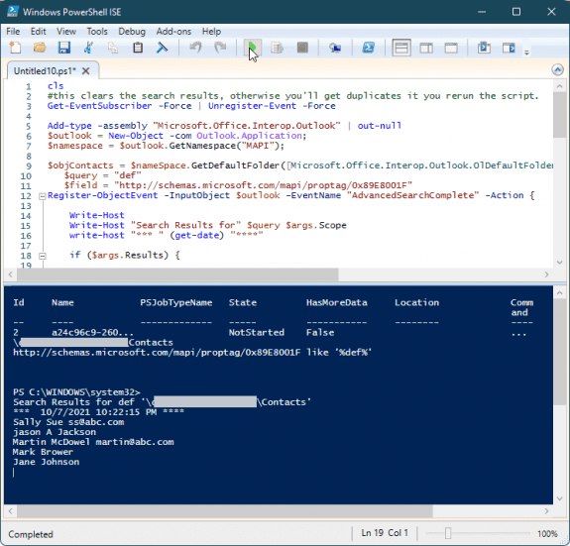570x546 pixels.
Task: Click console scroll right arrow
Action: click(x=546, y=511)
